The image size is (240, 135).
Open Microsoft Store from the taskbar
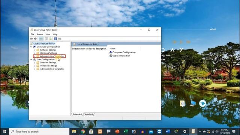91,132
